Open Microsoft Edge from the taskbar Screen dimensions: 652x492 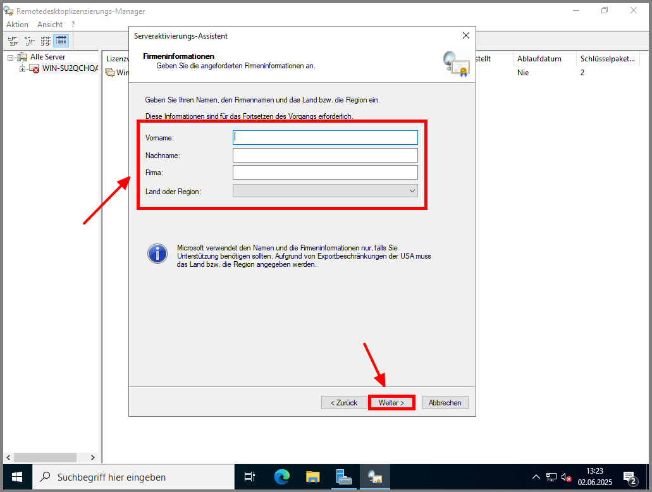coord(281,477)
